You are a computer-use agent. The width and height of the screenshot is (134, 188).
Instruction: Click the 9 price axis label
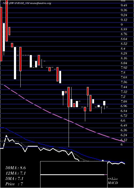pyautogui.click(x=122, y=25)
